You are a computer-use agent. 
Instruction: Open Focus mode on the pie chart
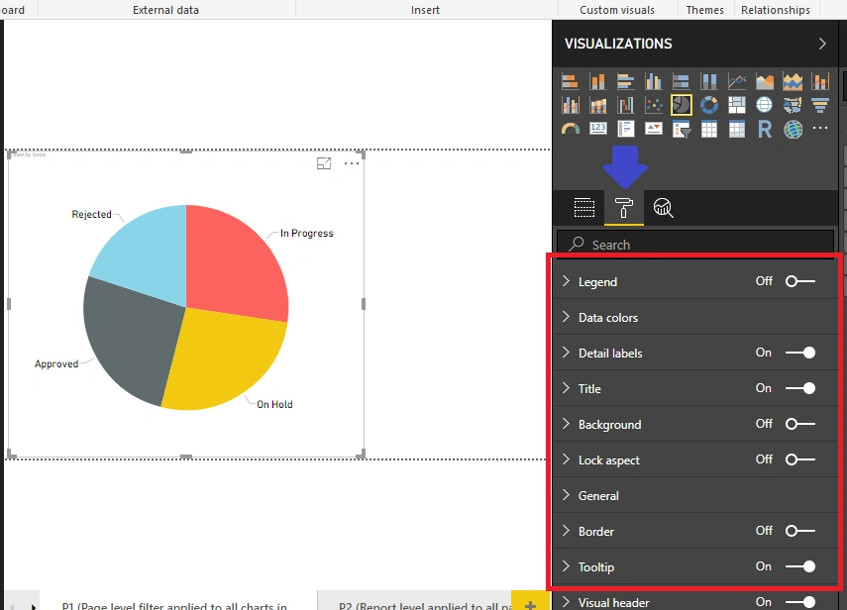coord(324,163)
